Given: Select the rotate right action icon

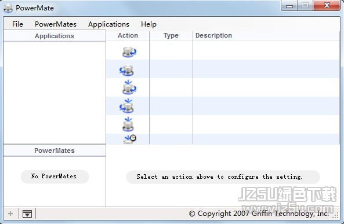Looking at the screenshot, I should point(129,52).
